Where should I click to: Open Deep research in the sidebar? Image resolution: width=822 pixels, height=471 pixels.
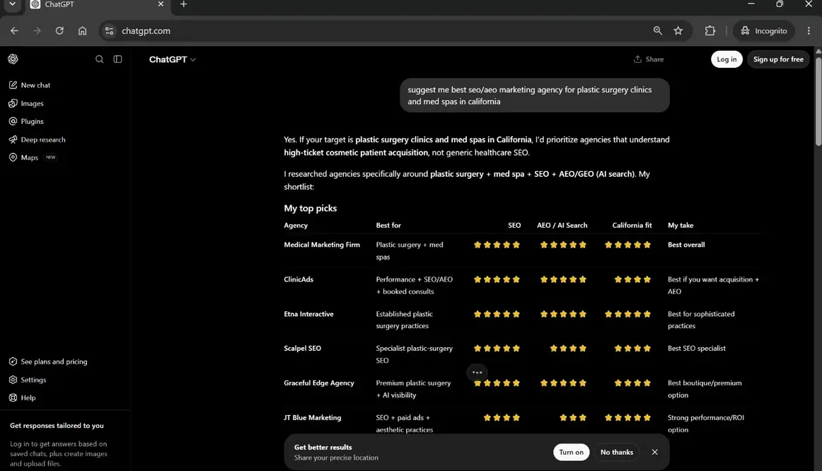[x=37, y=139]
